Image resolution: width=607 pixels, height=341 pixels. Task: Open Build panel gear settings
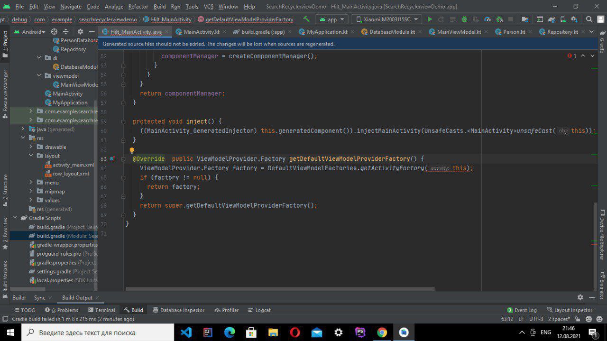click(x=580, y=297)
